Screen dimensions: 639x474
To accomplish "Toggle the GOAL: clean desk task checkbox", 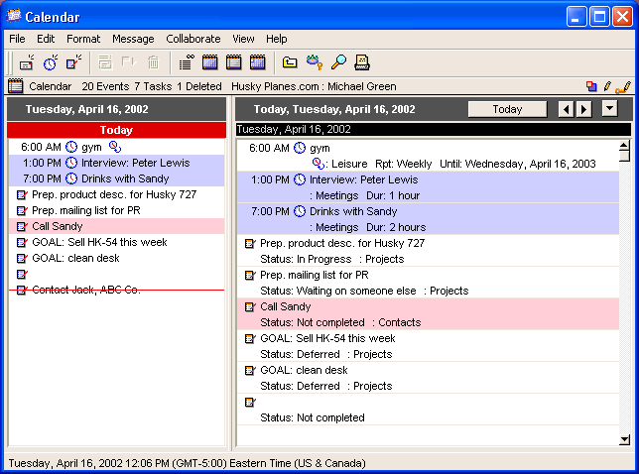I will [x=22, y=258].
